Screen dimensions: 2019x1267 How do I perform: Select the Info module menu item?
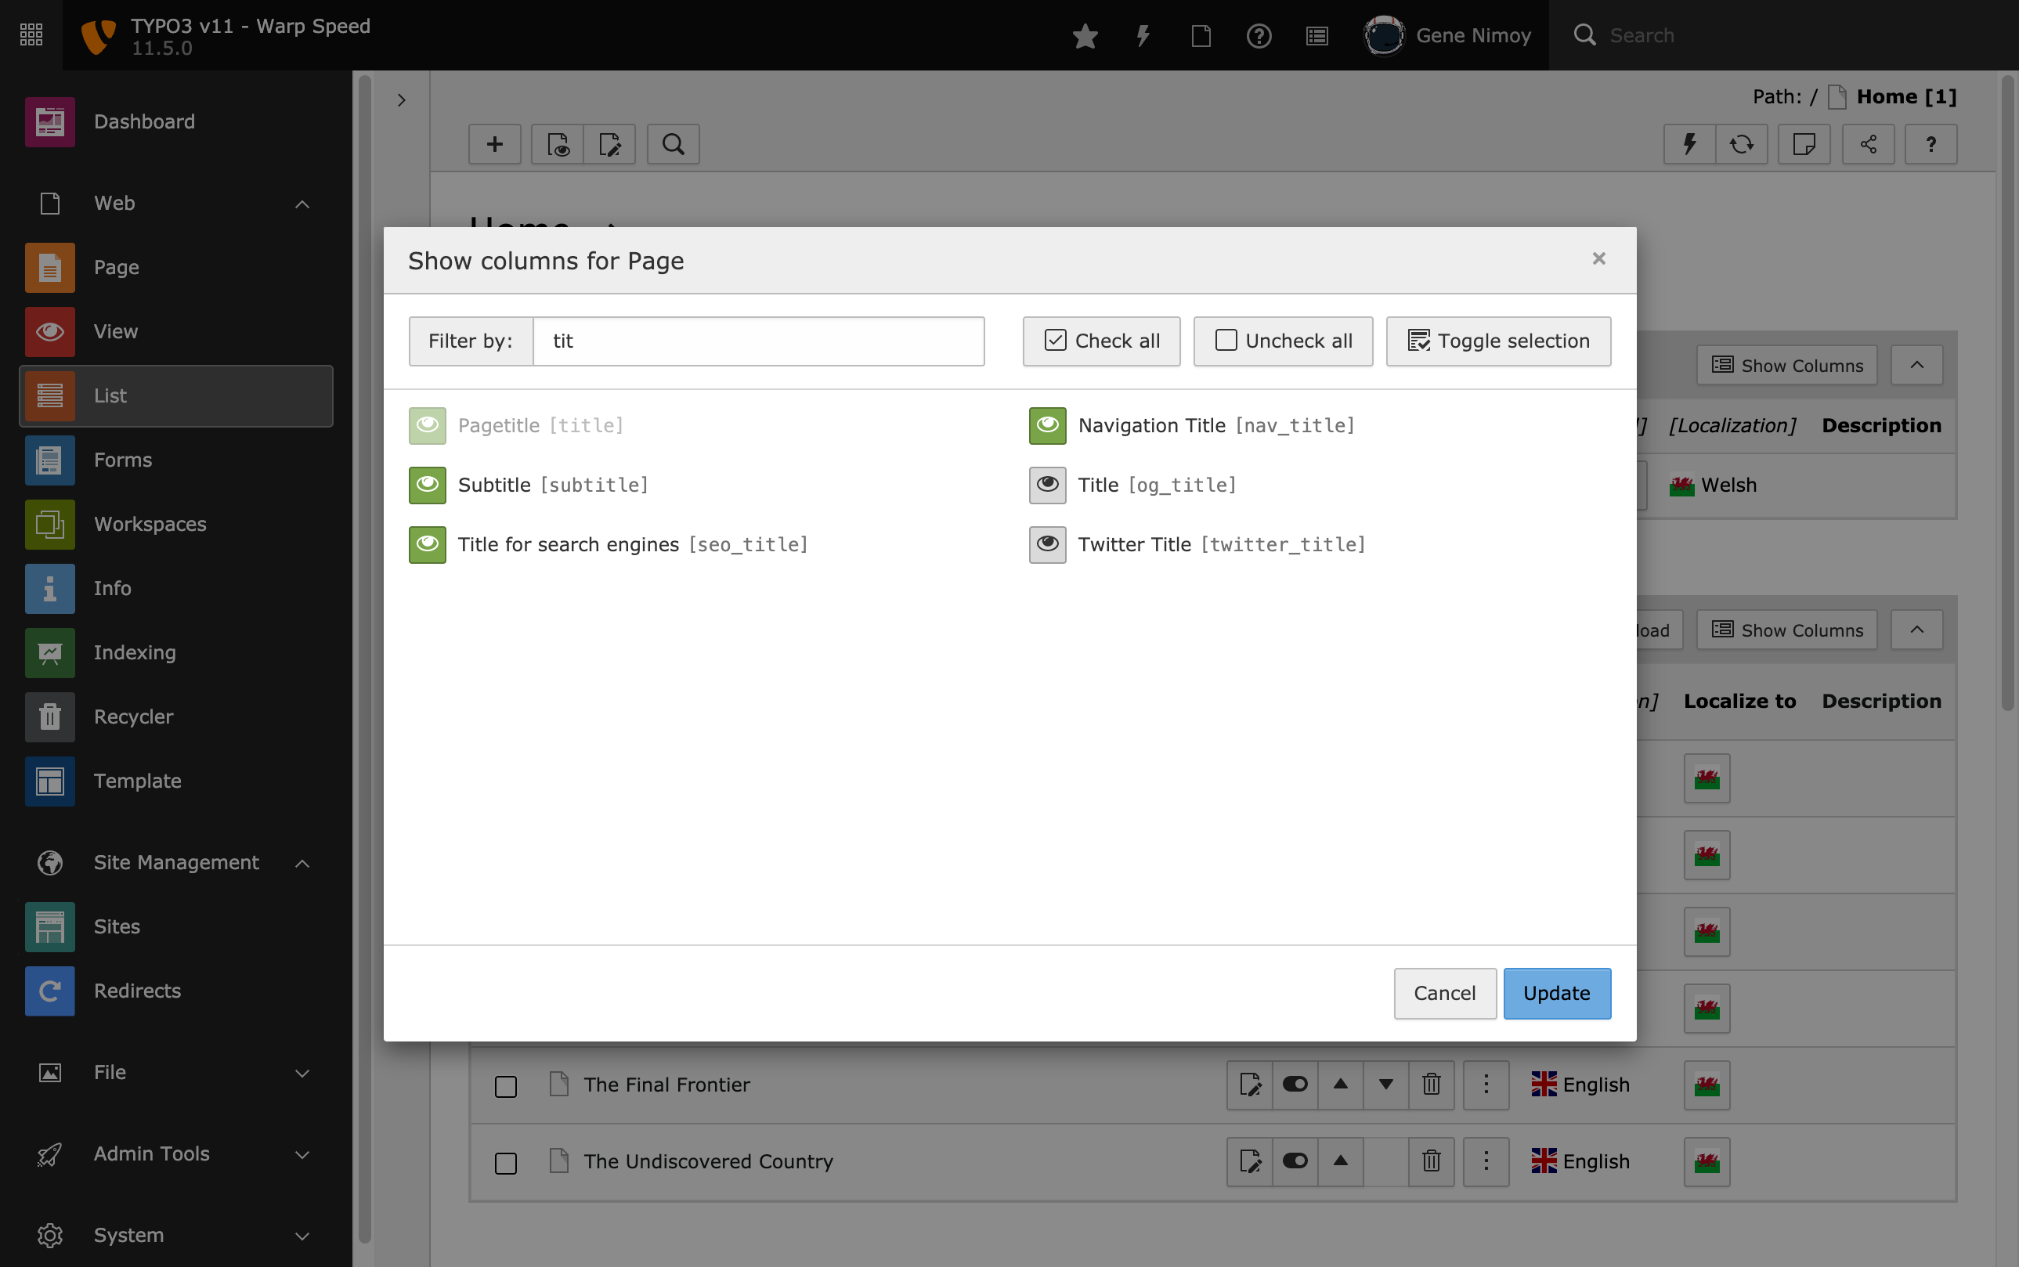point(111,587)
